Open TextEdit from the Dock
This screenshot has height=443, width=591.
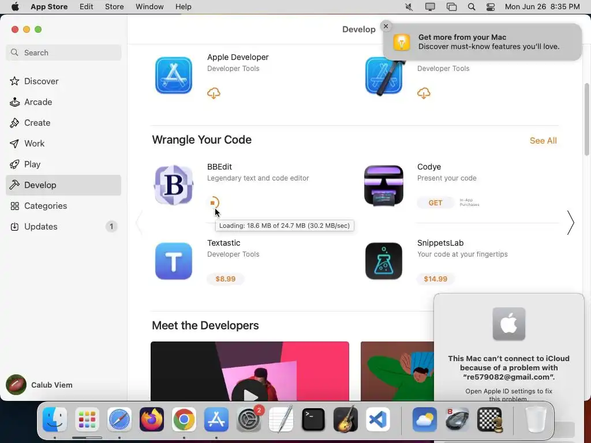pyautogui.click(x=281, y=419)
